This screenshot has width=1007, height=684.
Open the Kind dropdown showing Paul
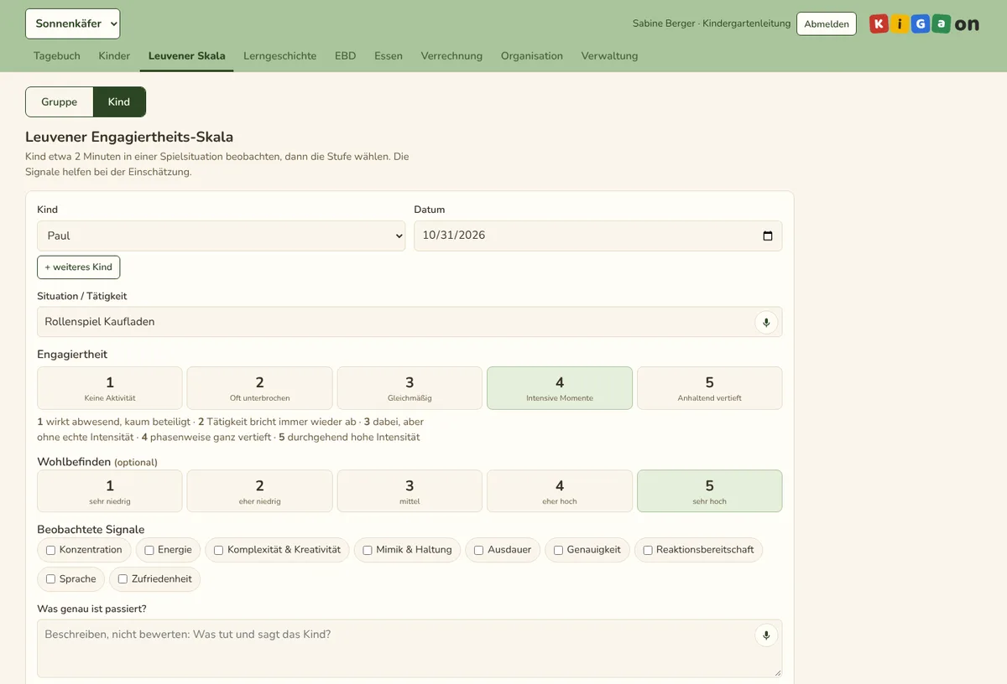coord(222,236)
